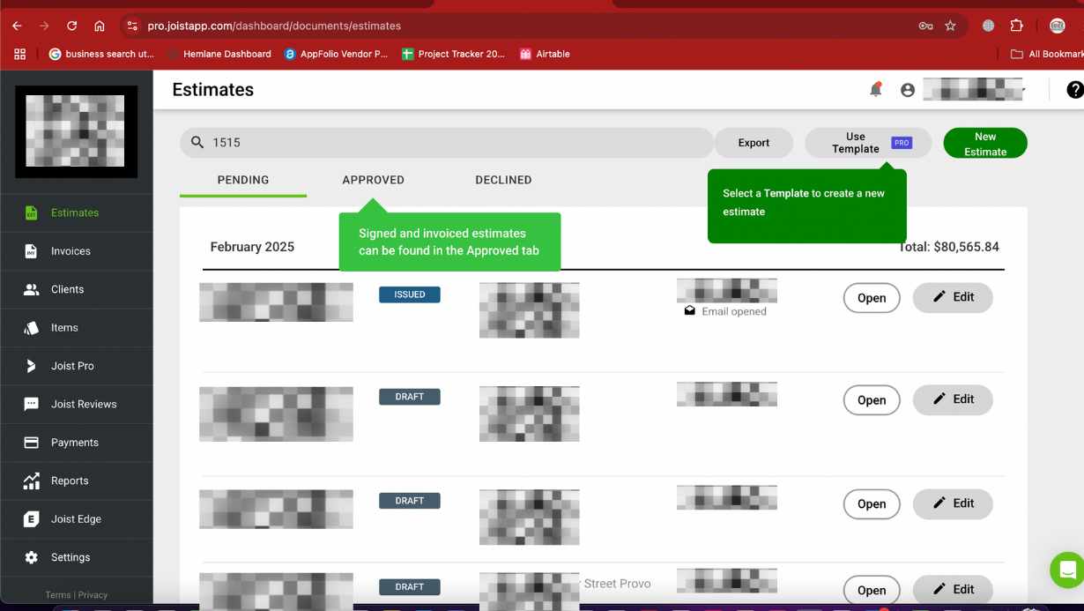Click the search magnifier icon
This screenshot has width=1084, height=611.
[x=197, y=143]
